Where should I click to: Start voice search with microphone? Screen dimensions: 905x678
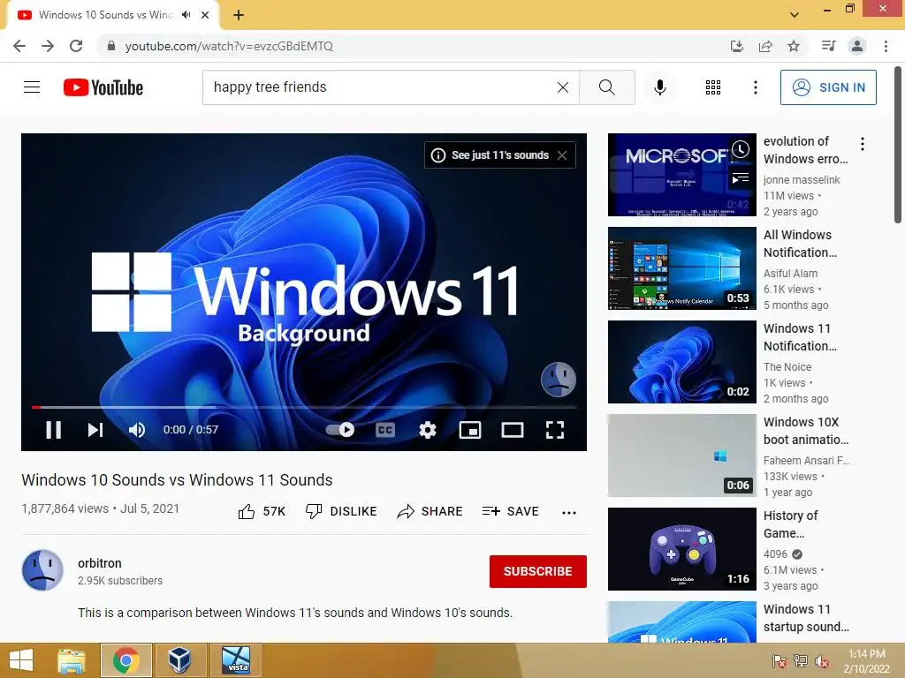[659, 87]
